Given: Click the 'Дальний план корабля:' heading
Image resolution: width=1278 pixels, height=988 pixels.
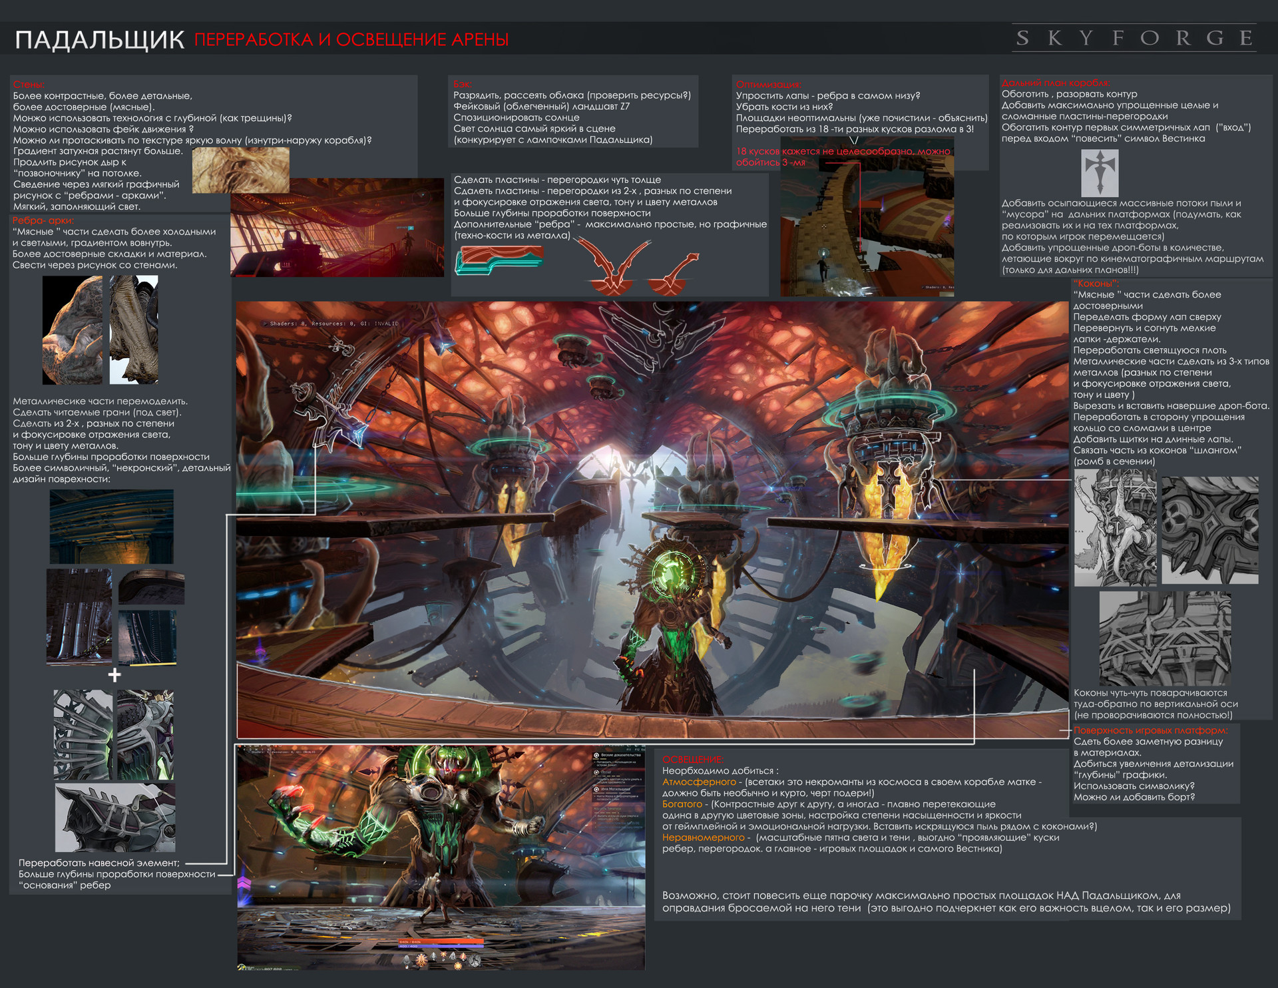Looking at the screenshot, I should tap(1056, 83).
